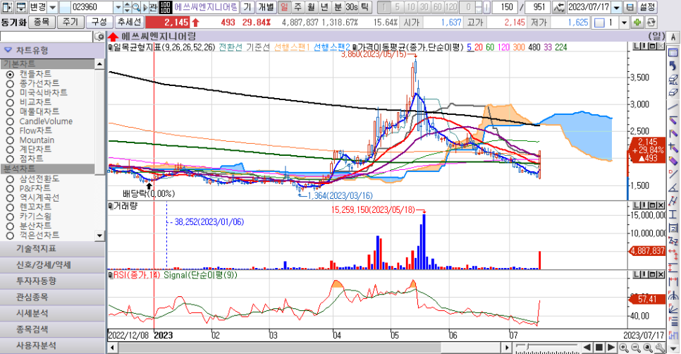Viewport: 681px width, 354px height.
Task: Expand the 기술적지표 panel
Action: click(53, 249)
